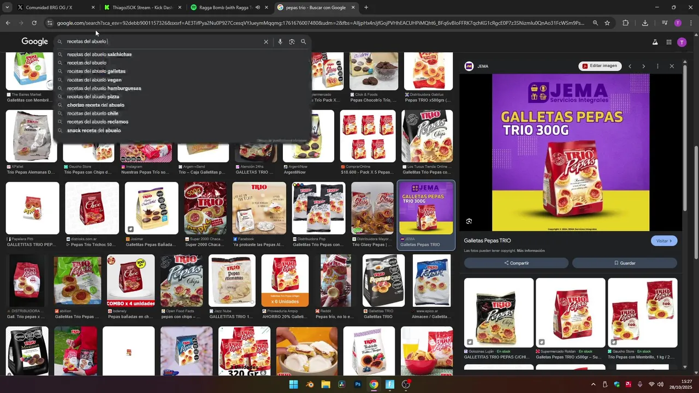The image size is (699, 393).
Task: Go back to the previous page
Action: (x=8, y=23)
